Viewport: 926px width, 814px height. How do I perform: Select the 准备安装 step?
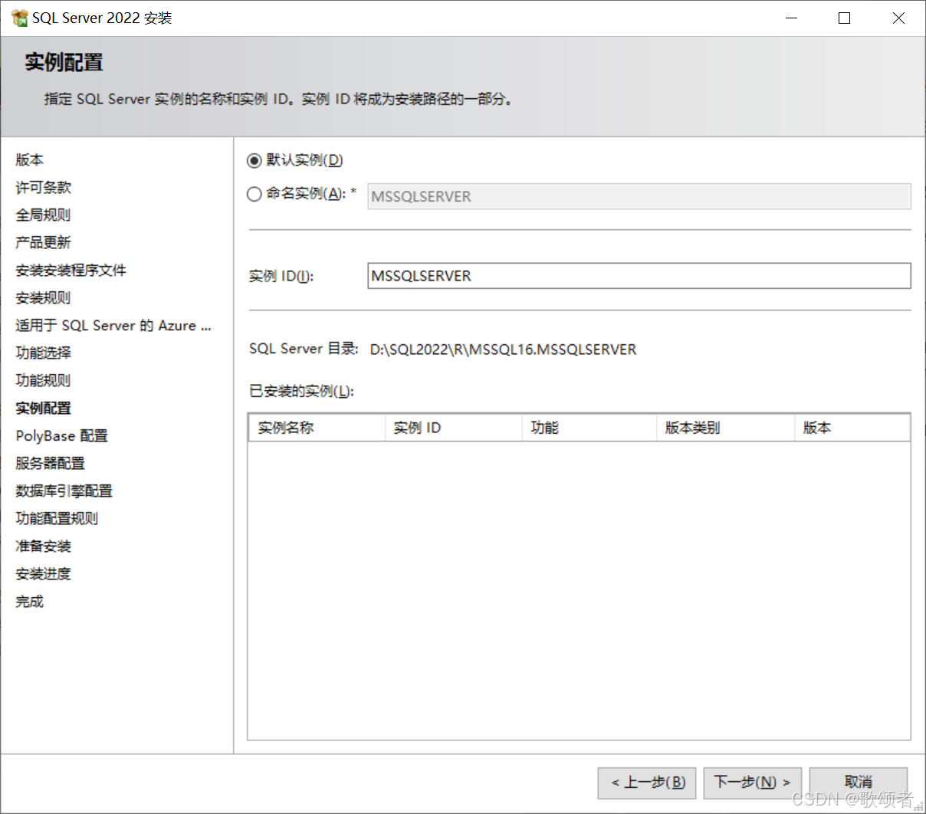tap(44, 546)
